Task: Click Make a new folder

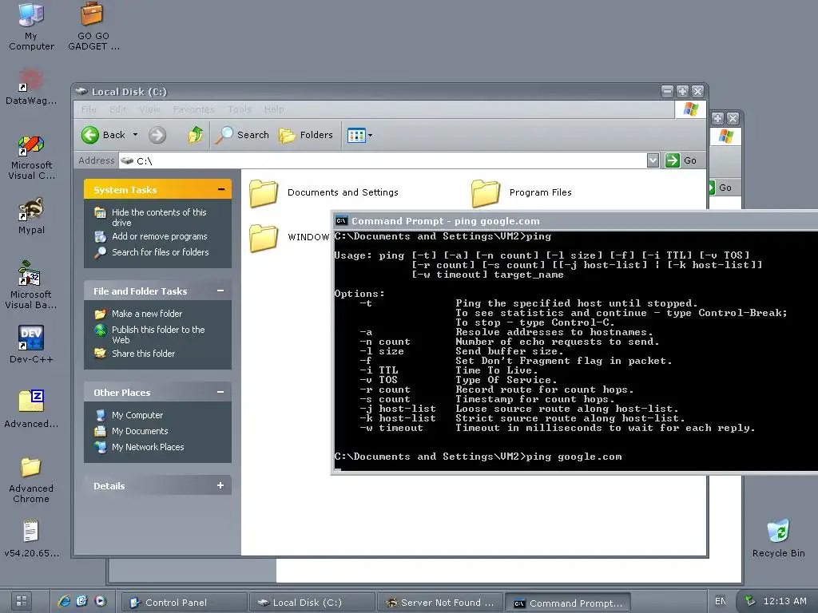Action: 147,314
